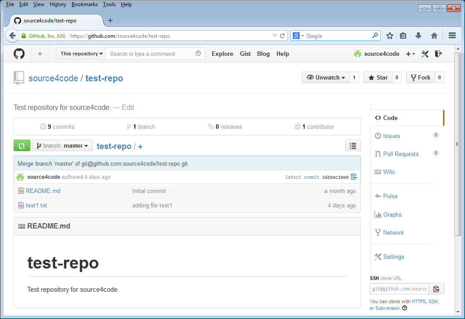The width and height of the screenshot is (465, 319).
Task: Click the SSH clone URL text field
Action: [x=399, y=289]
